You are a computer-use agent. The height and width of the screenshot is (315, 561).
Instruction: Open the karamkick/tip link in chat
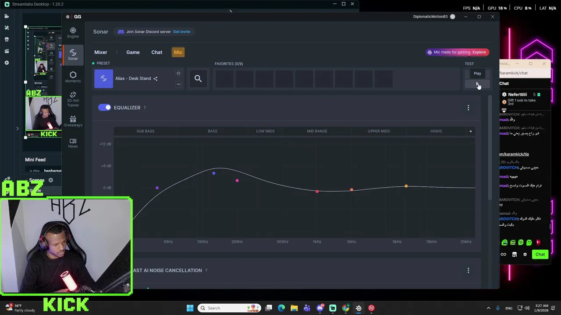pos(515,154)
